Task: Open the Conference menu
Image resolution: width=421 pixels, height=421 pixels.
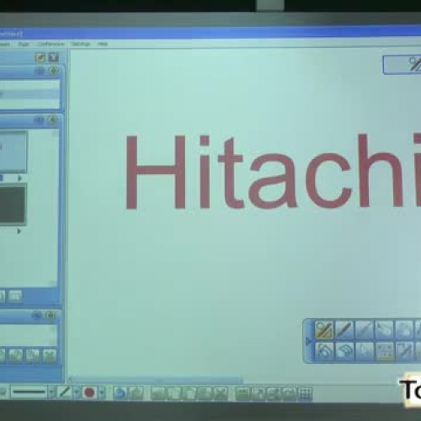Action: [x=51, y=44]
